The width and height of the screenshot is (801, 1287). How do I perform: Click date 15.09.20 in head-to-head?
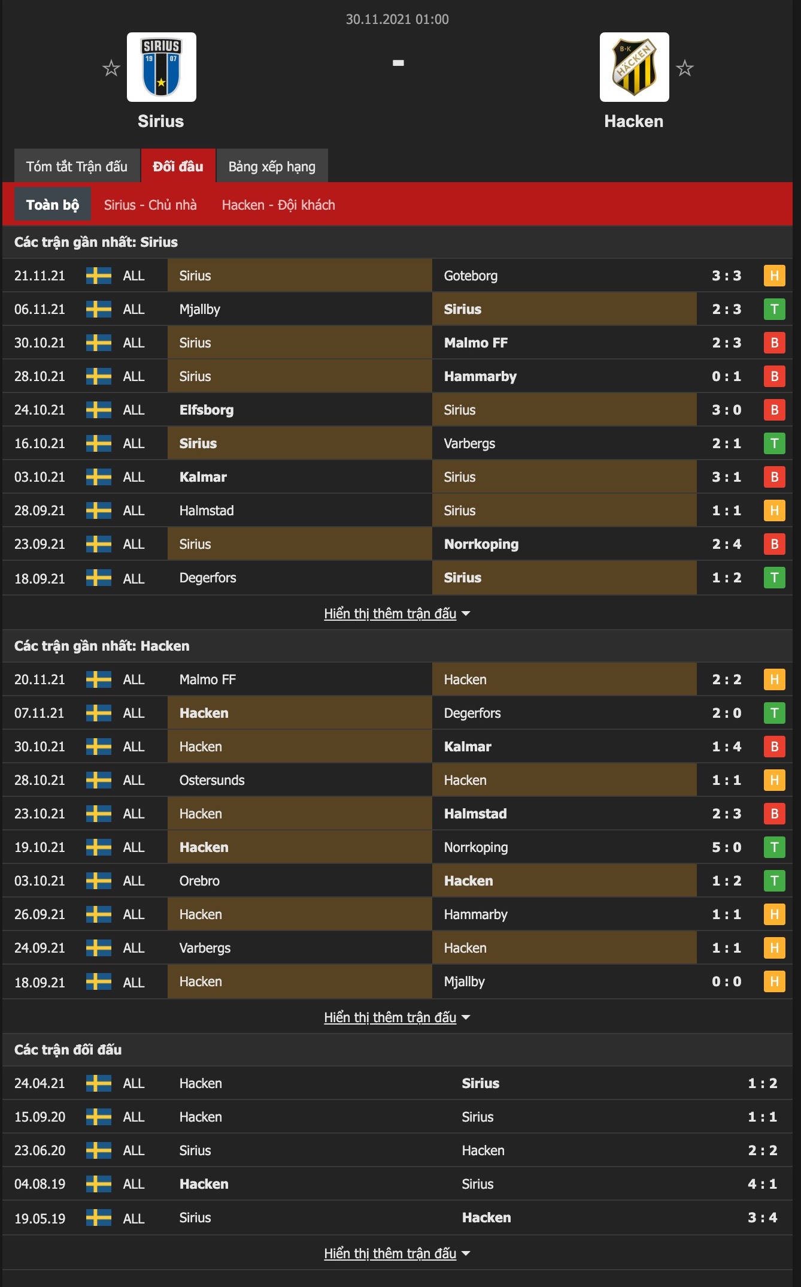[40, 1117]
